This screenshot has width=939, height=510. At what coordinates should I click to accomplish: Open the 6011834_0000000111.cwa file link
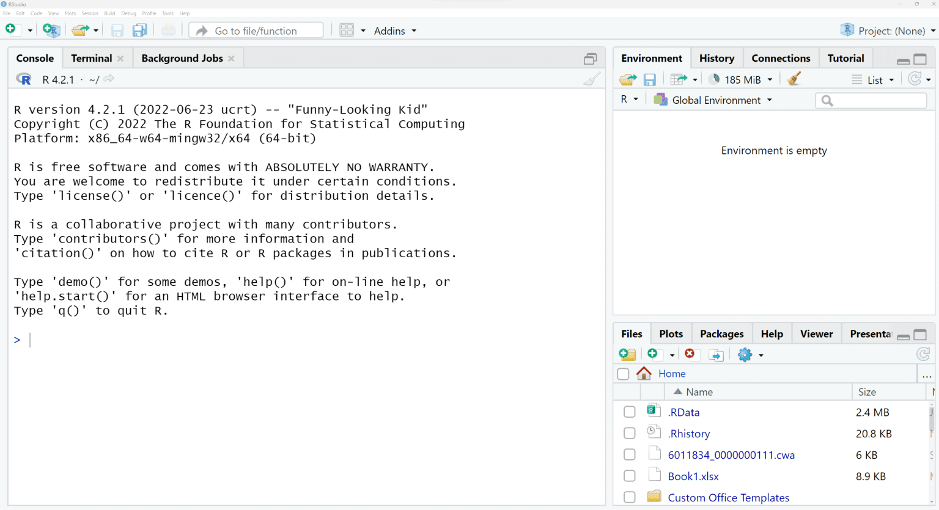(x=731, y=455)
